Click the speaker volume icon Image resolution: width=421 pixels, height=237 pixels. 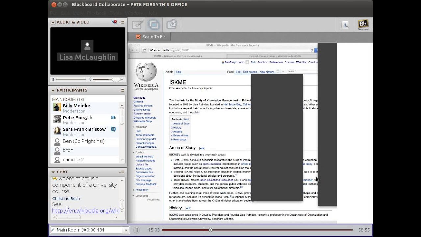pyautogui.click(x=90, y=79)
